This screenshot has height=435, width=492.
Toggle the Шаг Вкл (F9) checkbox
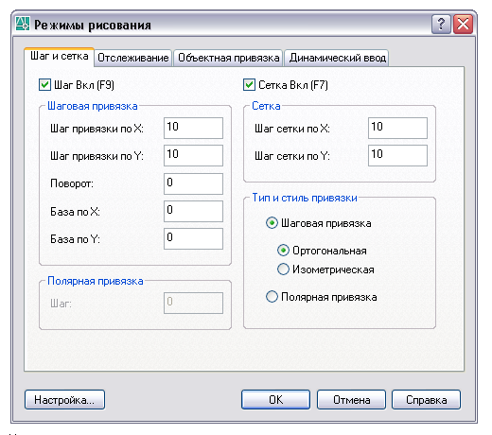[44, 85]
